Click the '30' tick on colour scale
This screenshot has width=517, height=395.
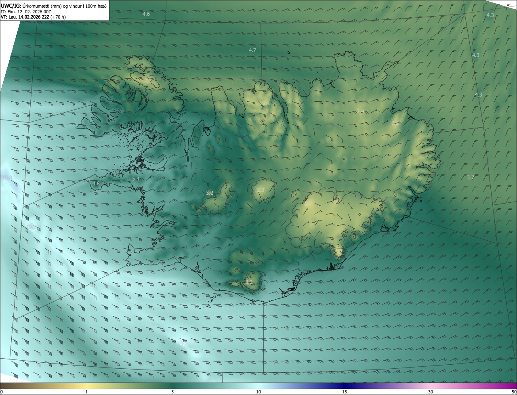[x=431, y=392]
